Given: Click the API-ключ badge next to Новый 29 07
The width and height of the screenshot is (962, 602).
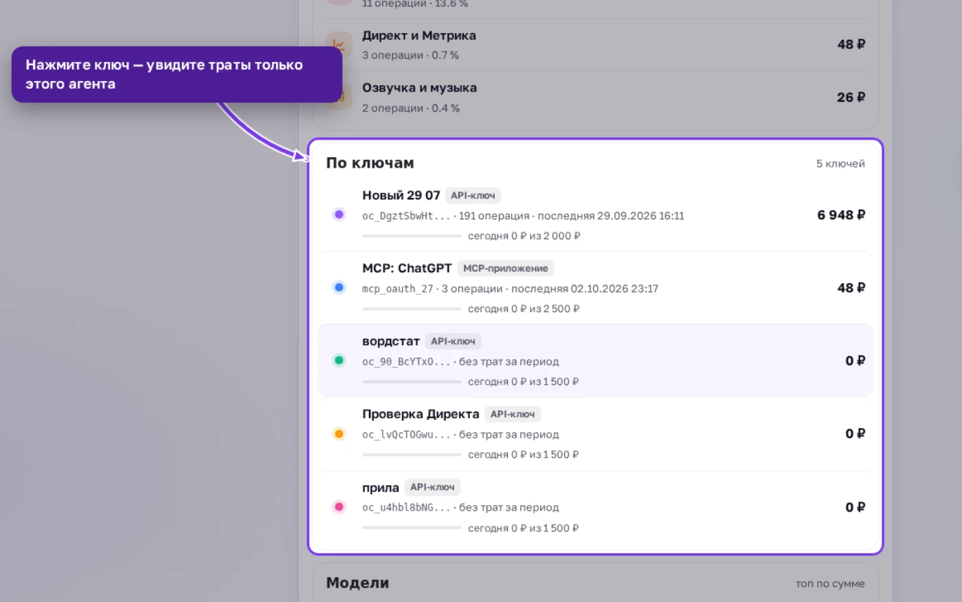Looking at the screenshot, I should pos(473,195).
